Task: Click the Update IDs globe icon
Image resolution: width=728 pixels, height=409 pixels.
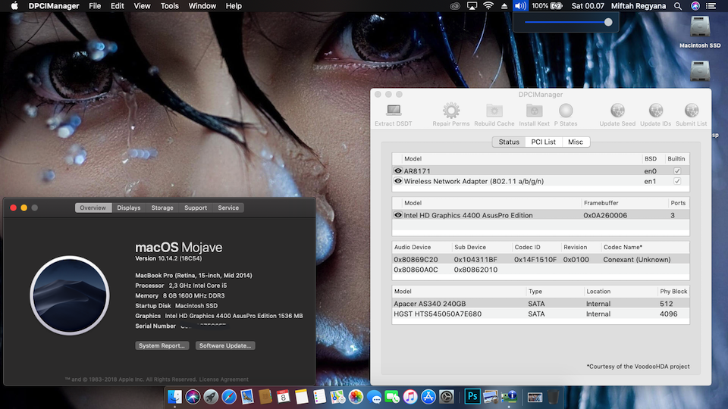Action: [655, 111]
